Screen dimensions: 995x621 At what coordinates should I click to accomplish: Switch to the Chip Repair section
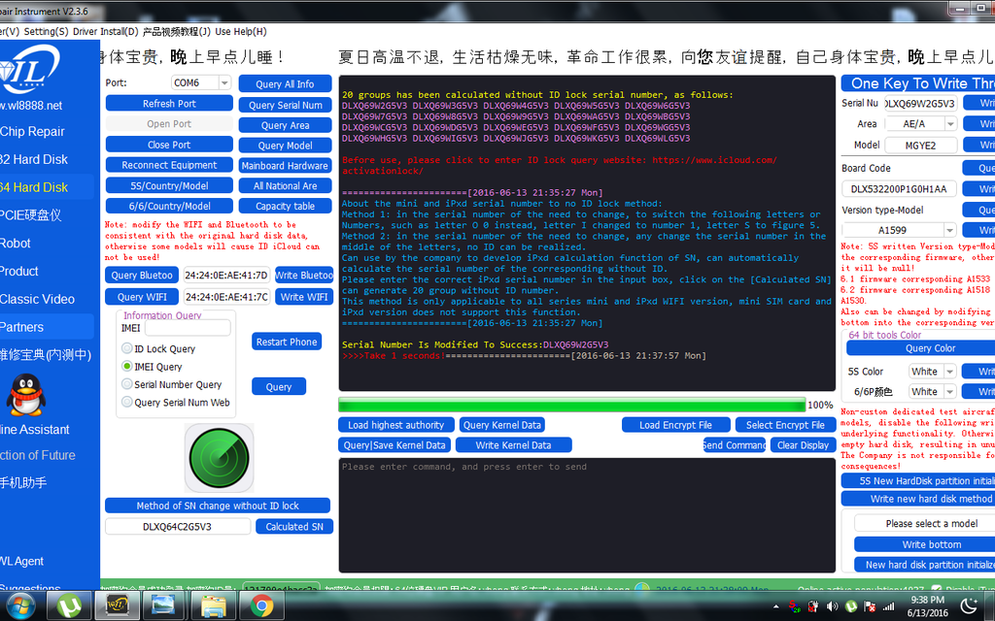(32, 132)
